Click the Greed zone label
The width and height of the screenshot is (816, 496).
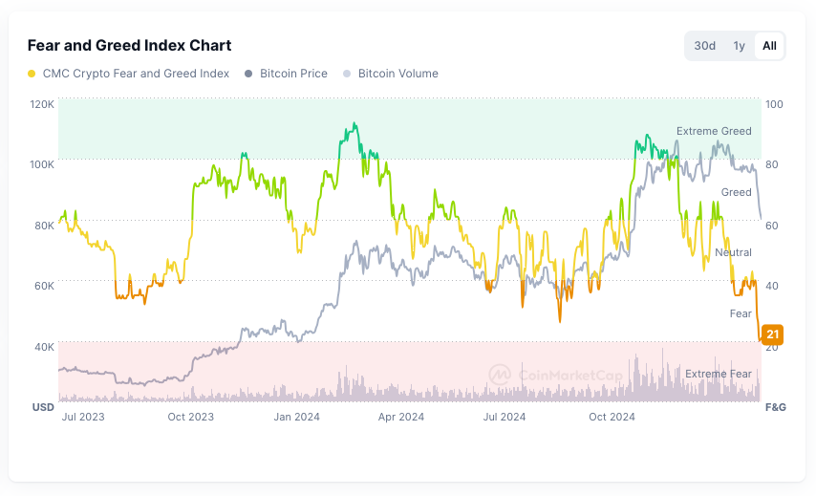click(736, 192)
